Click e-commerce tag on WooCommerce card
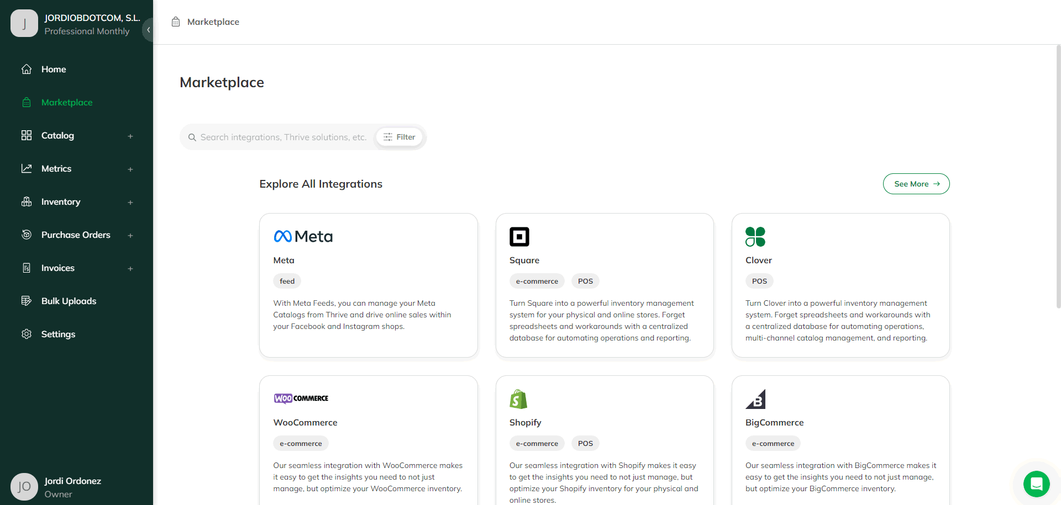Screen dimensions: 1061x505 click(x=301, y=443)
